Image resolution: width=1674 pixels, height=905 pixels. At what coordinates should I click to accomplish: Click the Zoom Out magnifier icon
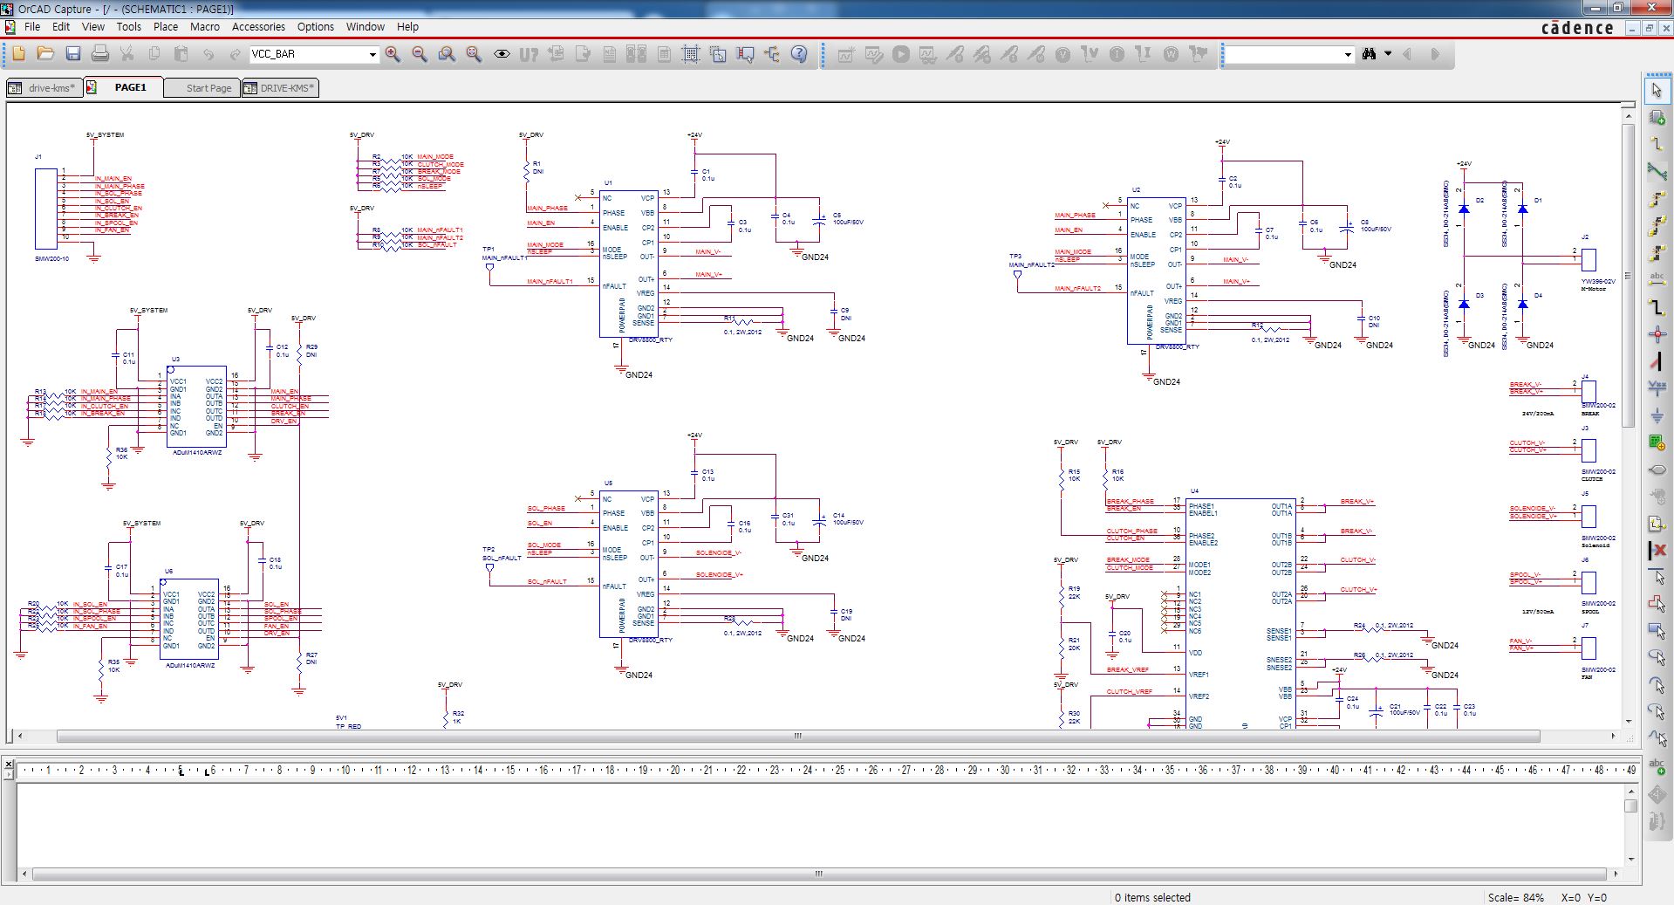tap(420, 54)
